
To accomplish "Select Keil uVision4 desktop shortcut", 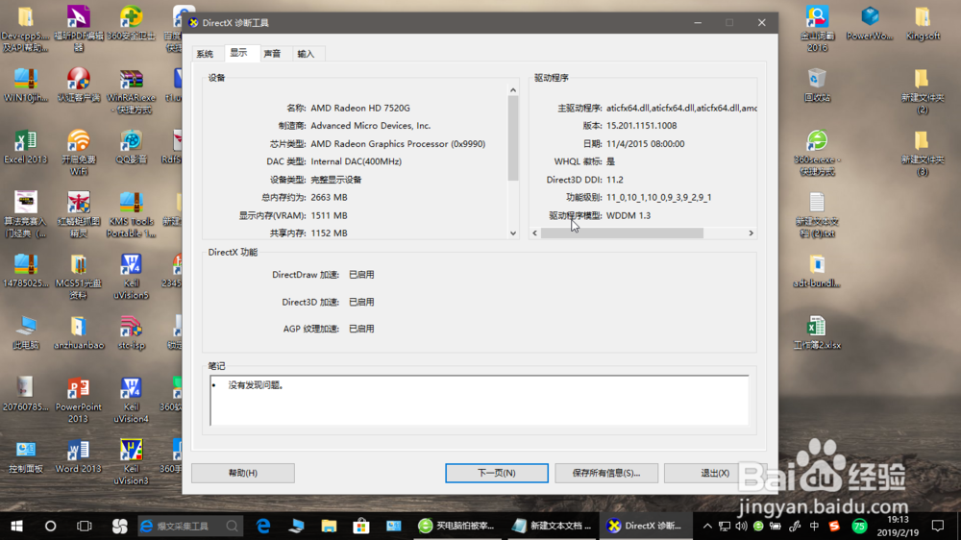I will pos(131,401).
